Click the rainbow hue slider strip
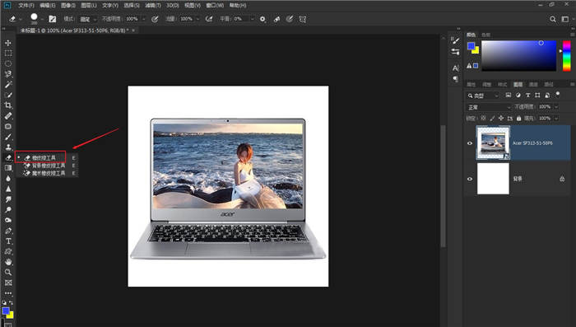 tap(567, 56)
